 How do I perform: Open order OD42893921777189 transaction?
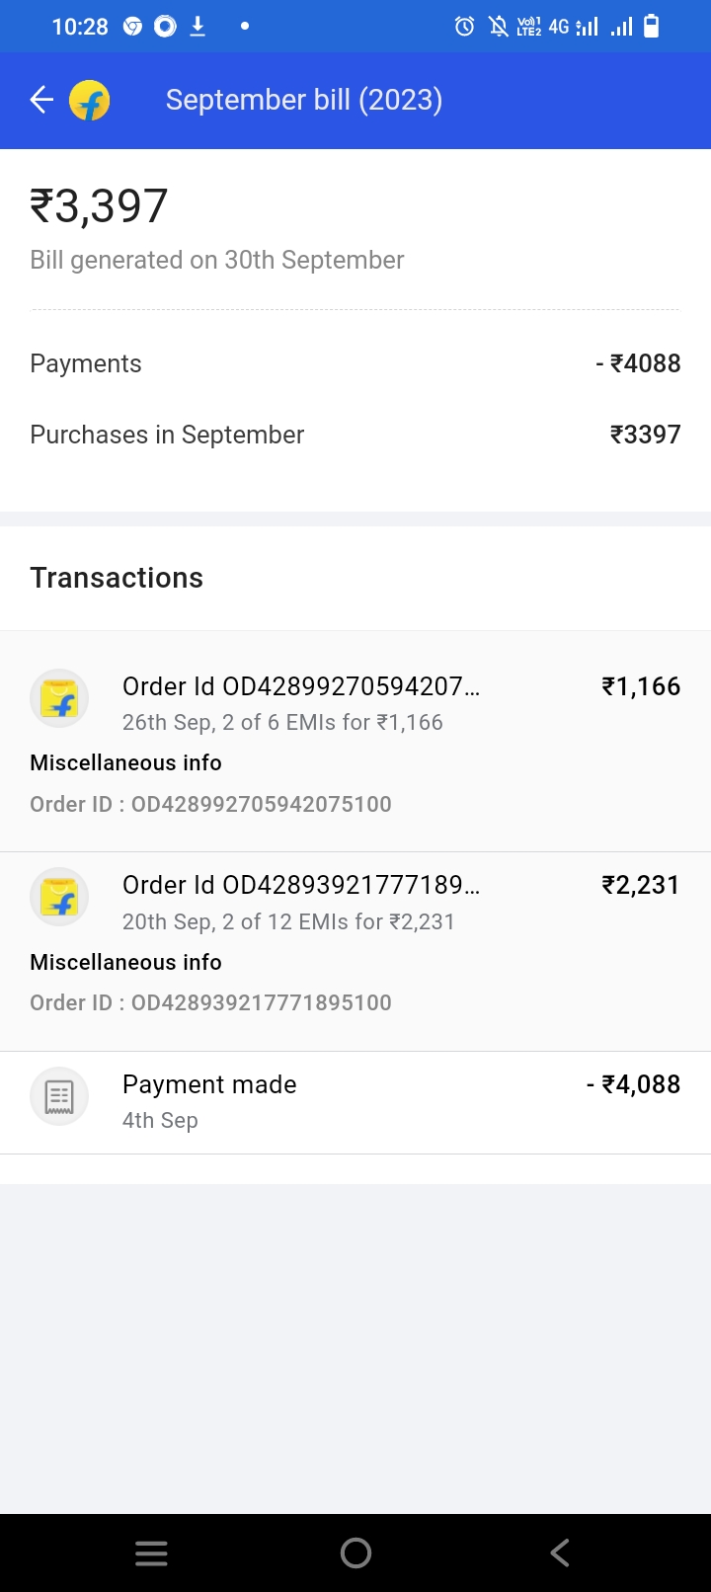(x=301, y=886)
